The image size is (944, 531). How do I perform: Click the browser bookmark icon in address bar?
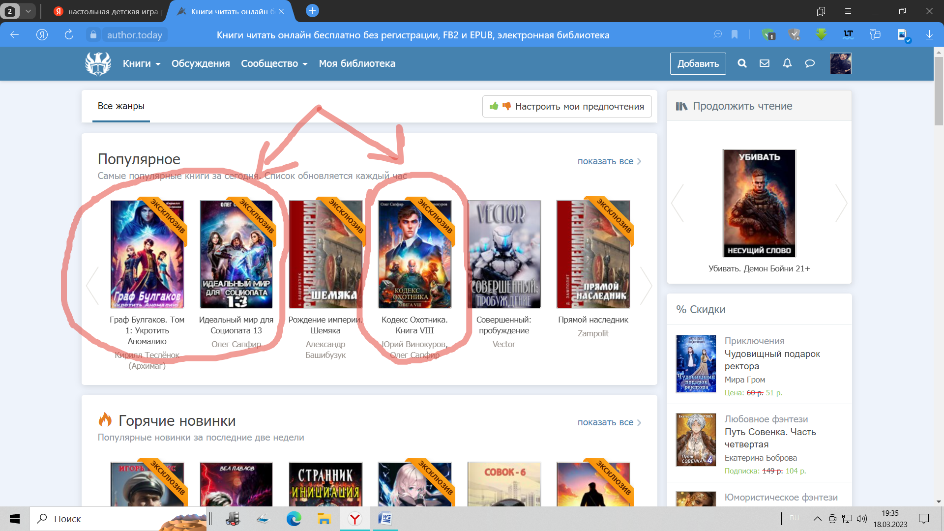(x=735, y=34)
